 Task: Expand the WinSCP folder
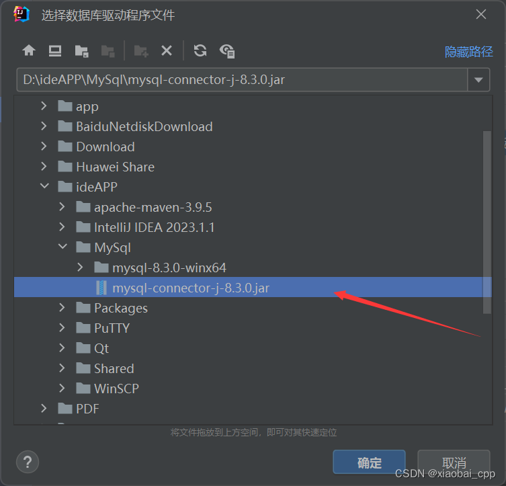[62, 389]
